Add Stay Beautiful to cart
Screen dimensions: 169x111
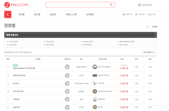[67, 67]
